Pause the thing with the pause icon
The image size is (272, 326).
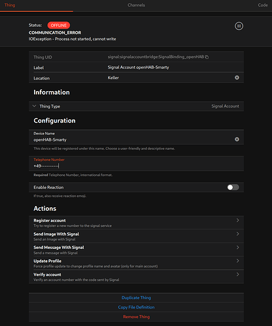(239, 26)
